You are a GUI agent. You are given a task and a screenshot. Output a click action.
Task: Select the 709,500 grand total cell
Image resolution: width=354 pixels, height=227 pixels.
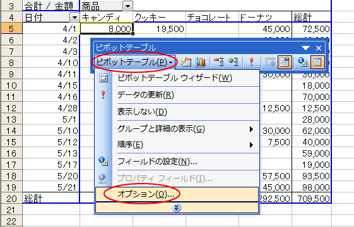(312, 199)
